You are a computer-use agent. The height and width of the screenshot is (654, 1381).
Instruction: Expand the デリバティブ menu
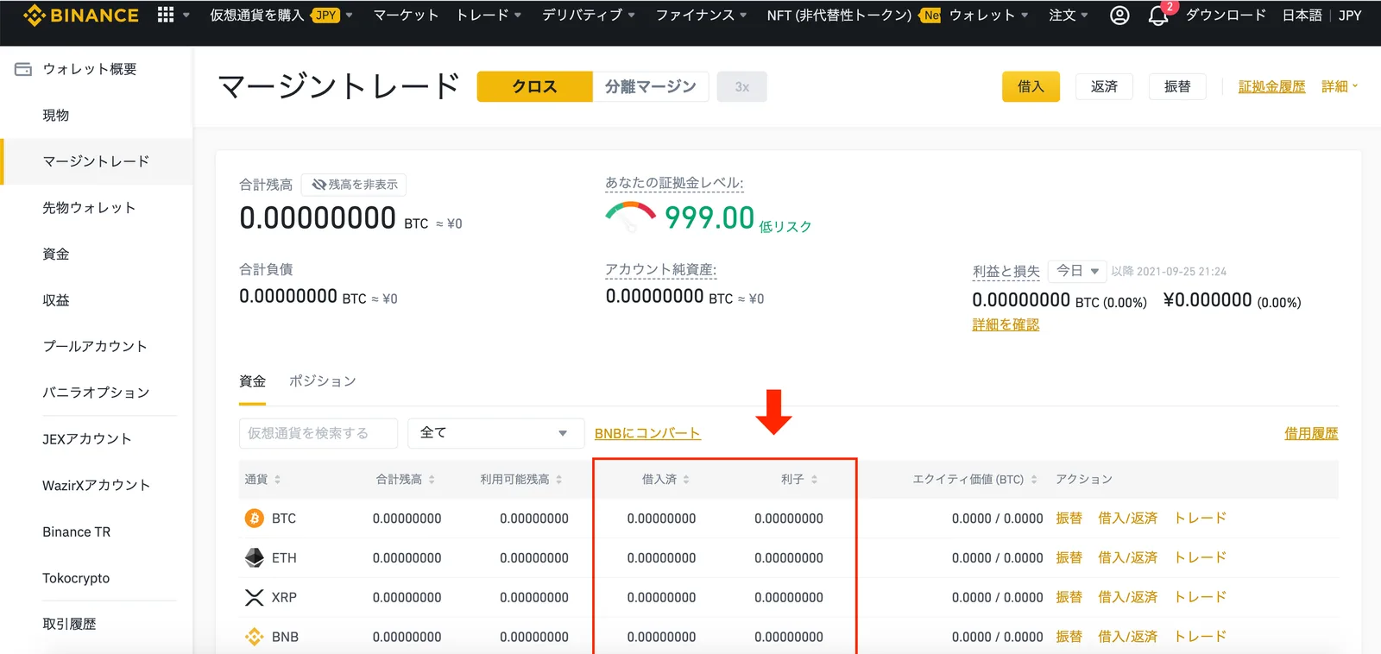[589, 16]
